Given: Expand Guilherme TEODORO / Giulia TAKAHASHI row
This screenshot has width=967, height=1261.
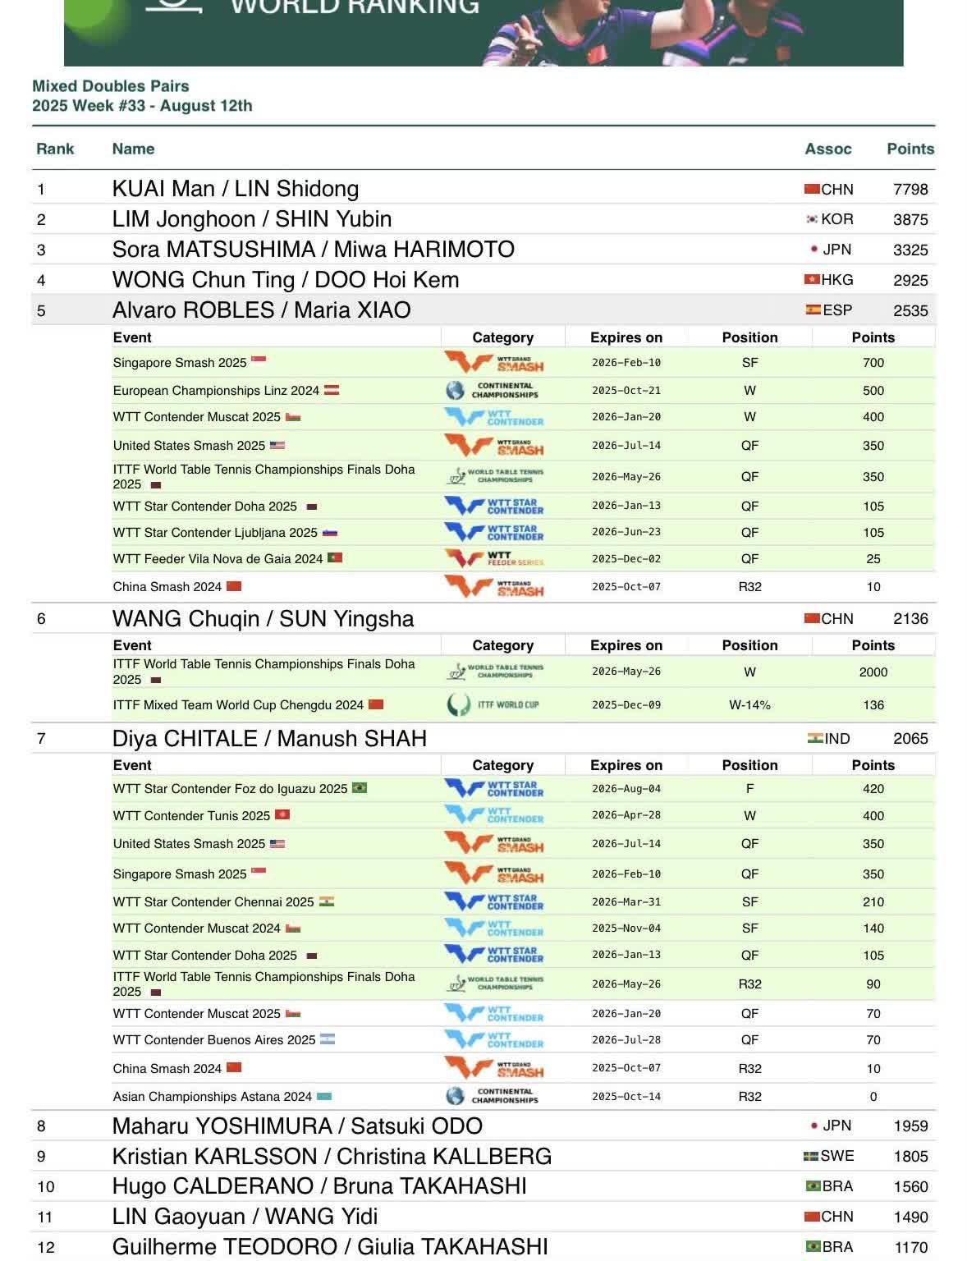Looking at the screenshot, I should (483, 1247).
